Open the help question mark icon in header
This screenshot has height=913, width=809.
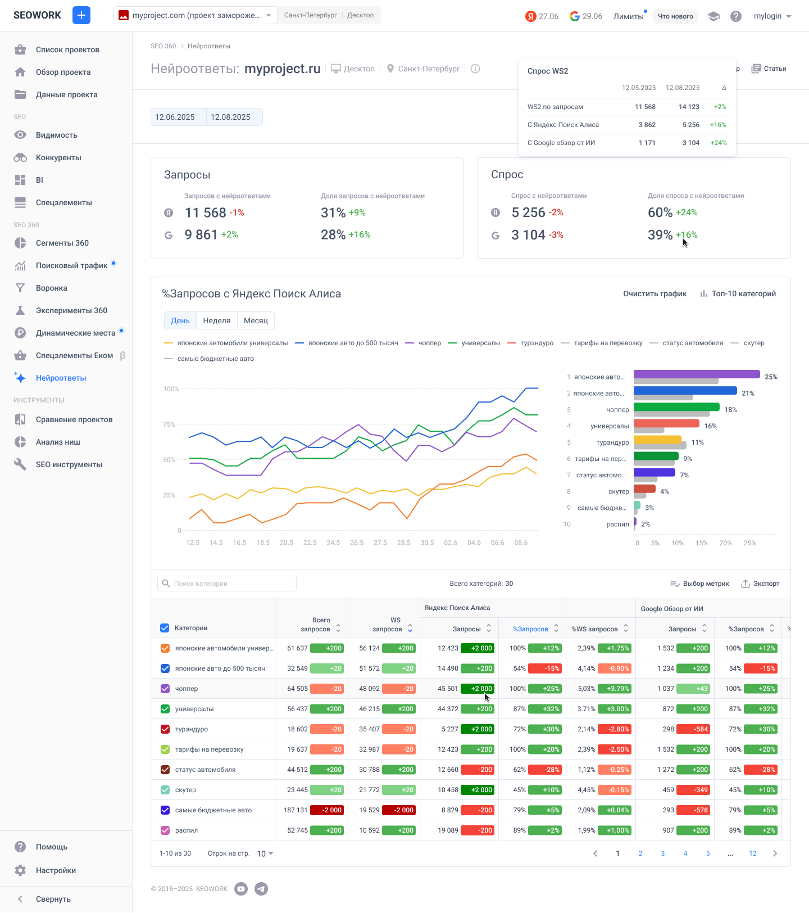tap(735, 16)
